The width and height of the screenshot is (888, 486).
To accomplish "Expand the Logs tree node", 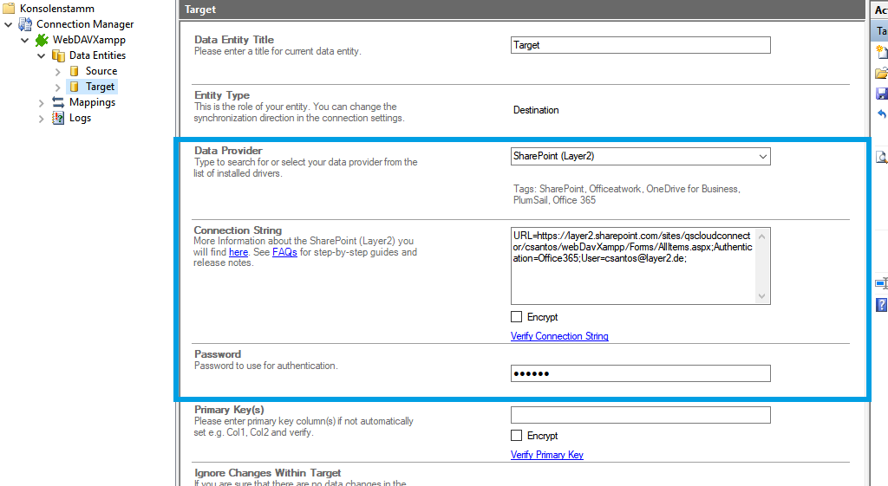I will point(42,118).
